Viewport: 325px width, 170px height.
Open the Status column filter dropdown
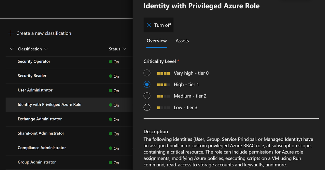click(x=124, y=49)
